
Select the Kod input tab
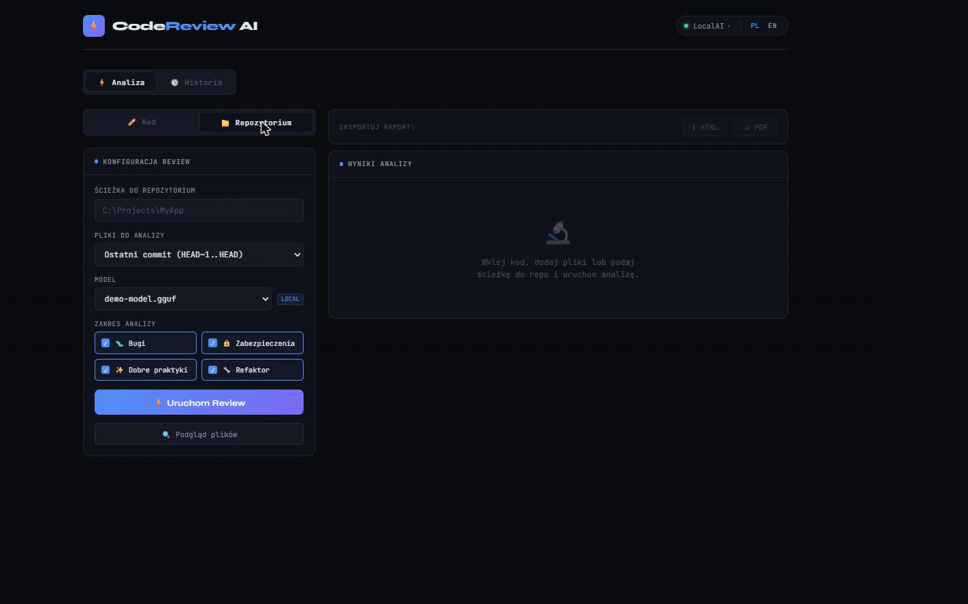pyautogui.click(x=142, y=123)
